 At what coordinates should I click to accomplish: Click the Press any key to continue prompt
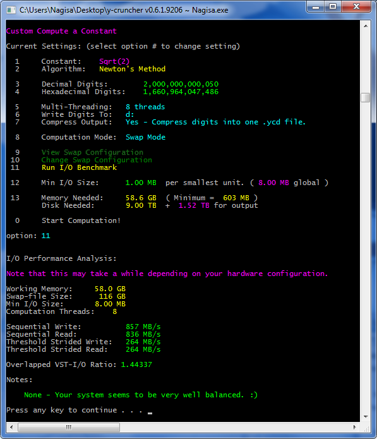(x=74, y=410)
